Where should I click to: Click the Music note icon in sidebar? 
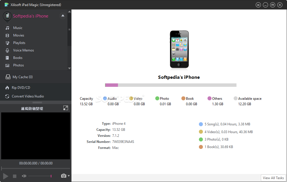pos(7,28)
